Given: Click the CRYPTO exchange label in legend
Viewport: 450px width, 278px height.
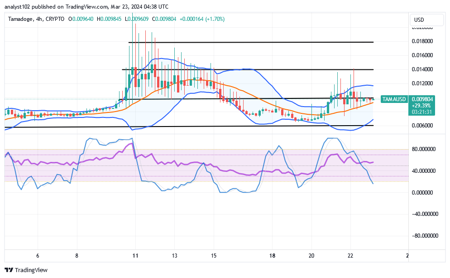Looking at the screenshot, I should [x=55, y=19].
